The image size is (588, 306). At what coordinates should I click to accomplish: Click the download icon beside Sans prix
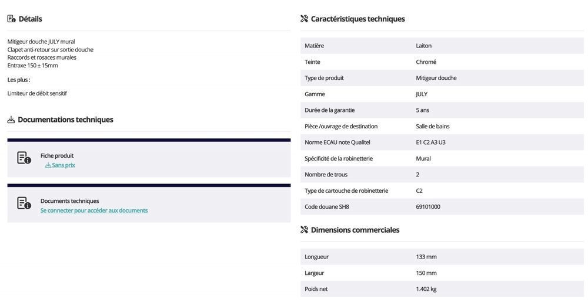tap(48, 165)
